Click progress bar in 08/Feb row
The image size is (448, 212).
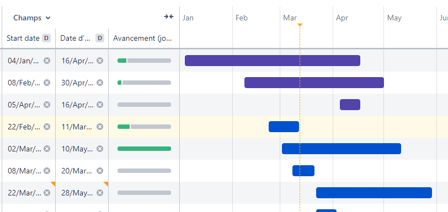145,83
